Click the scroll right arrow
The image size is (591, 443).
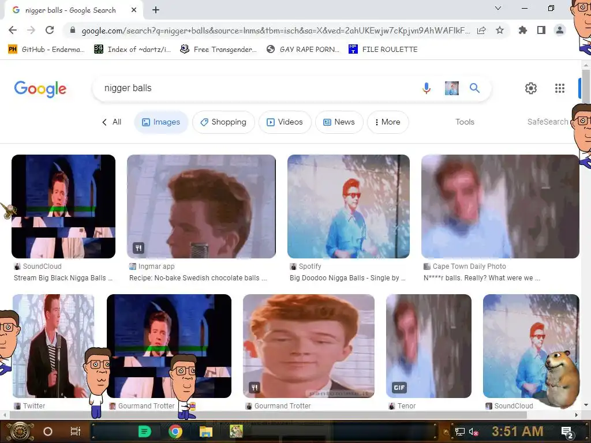[576, 415]
